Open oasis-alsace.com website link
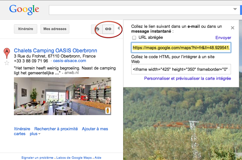This screenshot has width=242, height=160. [69, 61]
